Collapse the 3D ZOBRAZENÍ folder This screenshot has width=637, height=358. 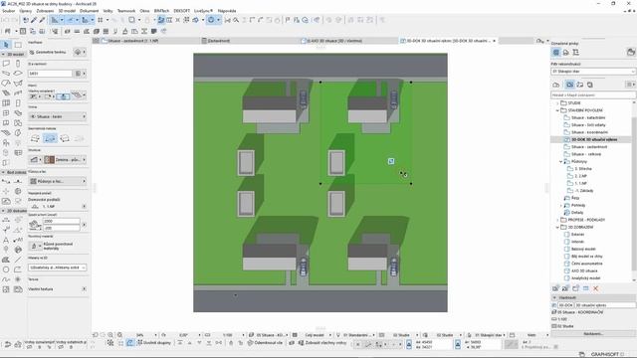click(557, 228)
